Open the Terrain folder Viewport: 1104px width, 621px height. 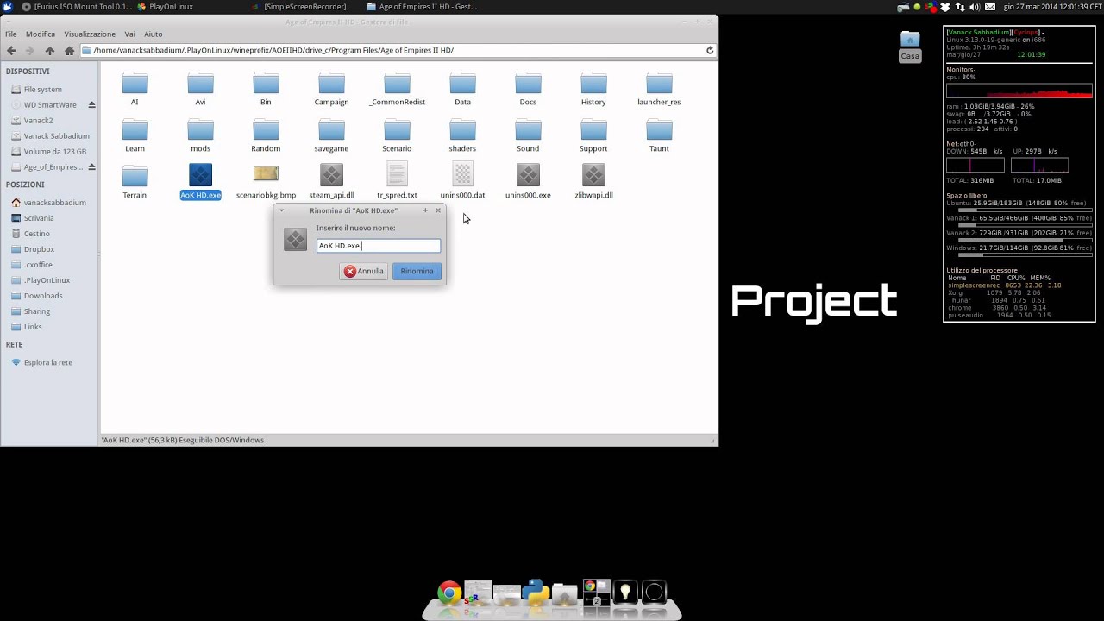(135, 177)
